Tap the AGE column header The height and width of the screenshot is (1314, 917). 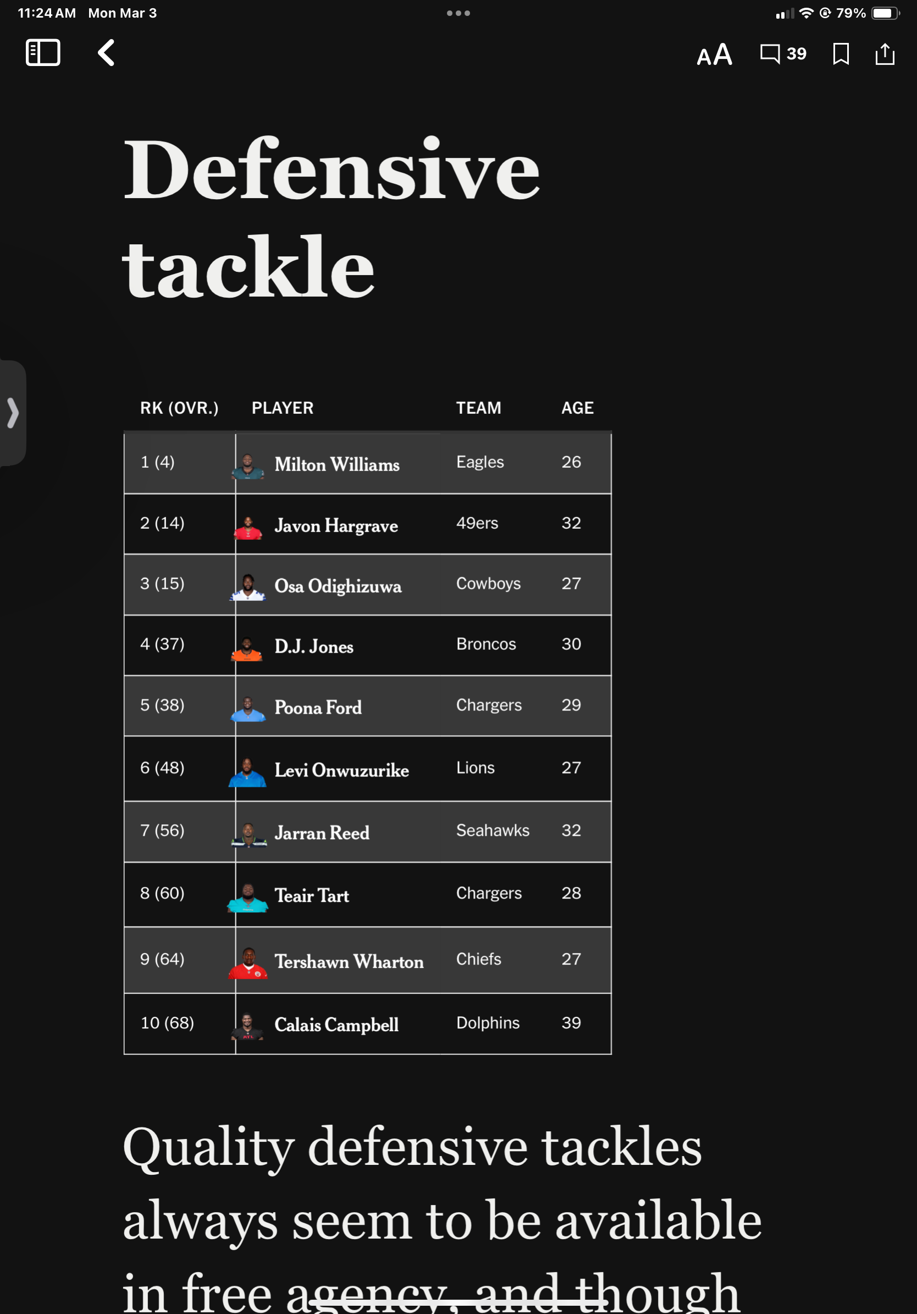coord(577,408)
